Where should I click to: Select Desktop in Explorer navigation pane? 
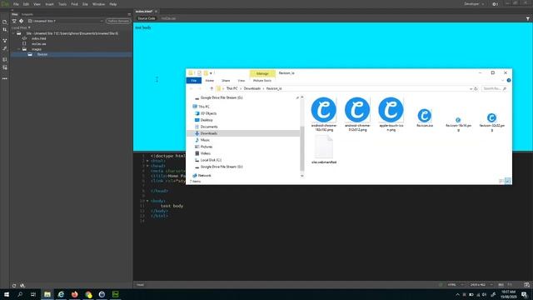coord(207,120)
